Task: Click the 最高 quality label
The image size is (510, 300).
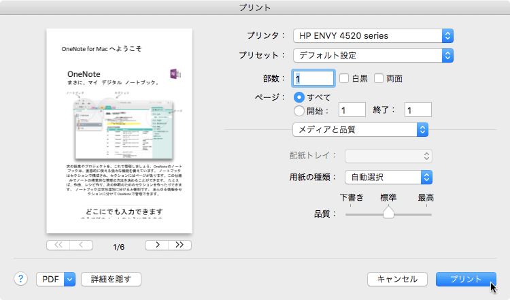Action: point(426,197)
